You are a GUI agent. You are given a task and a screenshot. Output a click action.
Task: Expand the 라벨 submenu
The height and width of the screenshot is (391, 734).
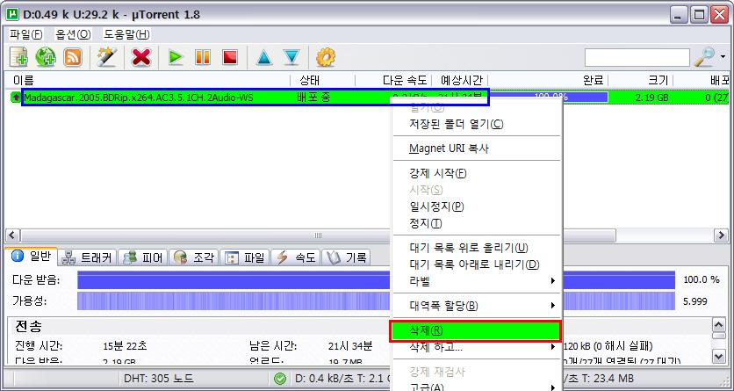coord(476,281)
